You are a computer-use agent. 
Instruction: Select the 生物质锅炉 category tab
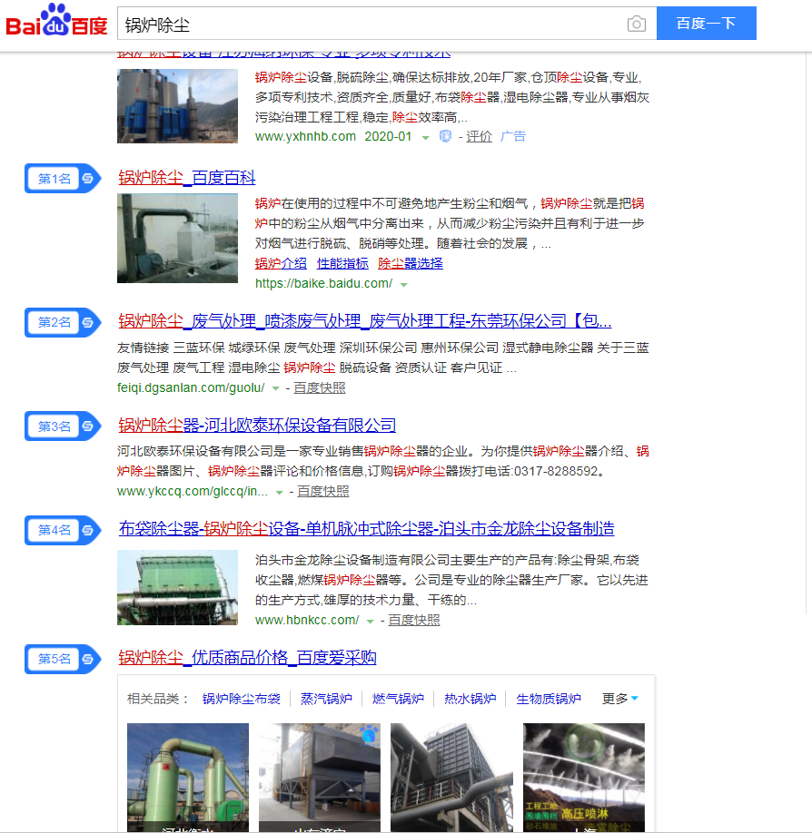pos(549,699)
